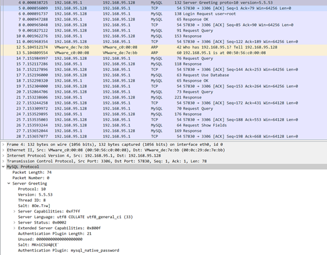This screenshot has height=255, width=327.
Task: Select packet 24 Response length 176
Action: pos(163,114)
